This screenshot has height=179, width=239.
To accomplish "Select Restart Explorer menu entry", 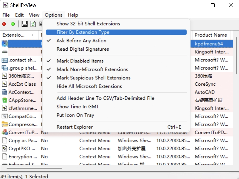I will coord(75,127).
